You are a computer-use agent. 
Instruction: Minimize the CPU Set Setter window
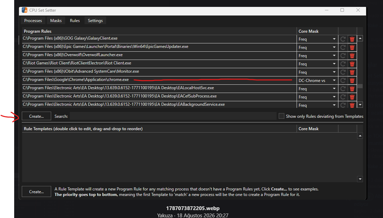pos(327,10)
